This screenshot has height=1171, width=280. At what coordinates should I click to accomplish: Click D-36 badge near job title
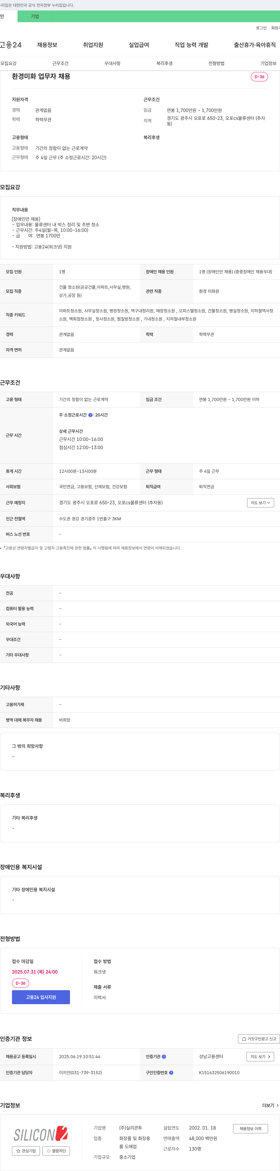(x=260, y=77)
